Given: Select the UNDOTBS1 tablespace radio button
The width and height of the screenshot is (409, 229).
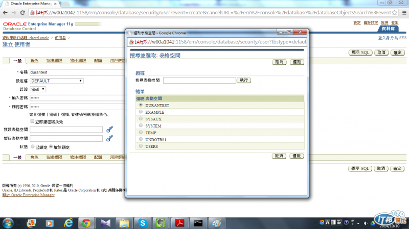Looking at the screenshot, I should click(x=141, y=139).
